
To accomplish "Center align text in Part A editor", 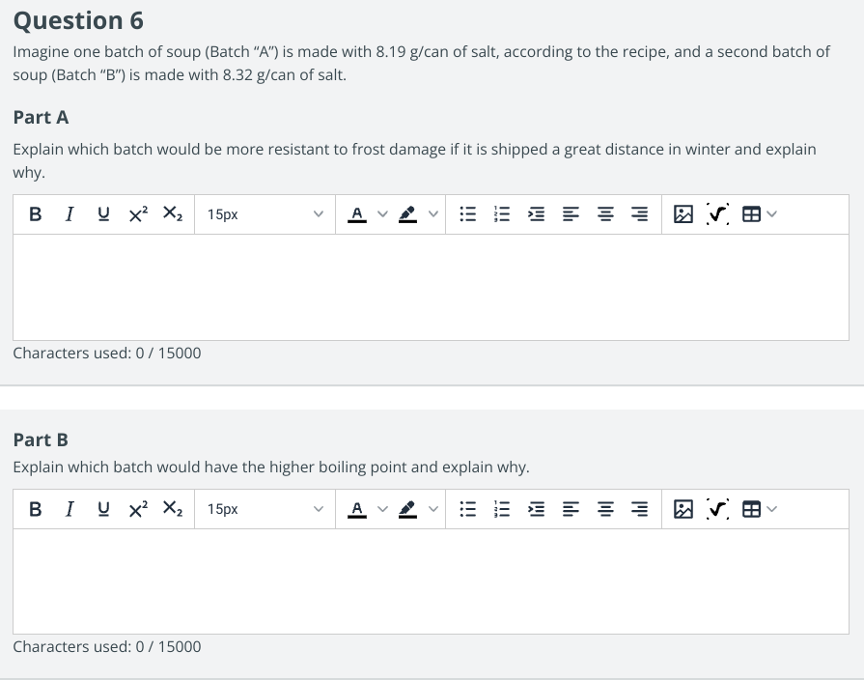I will click(605, 214).
